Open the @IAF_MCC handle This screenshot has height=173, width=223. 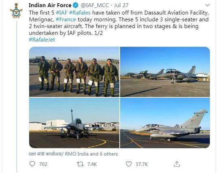click(x=95, y=5)
